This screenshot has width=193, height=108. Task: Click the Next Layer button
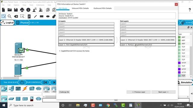163,92
